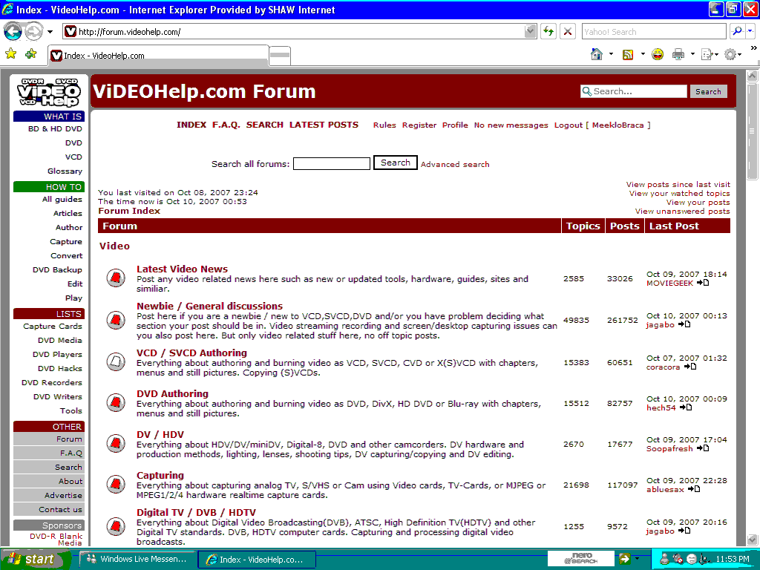Click the forum header Search text field
Screen dimensions: 760x570
[x=634, y=91]
